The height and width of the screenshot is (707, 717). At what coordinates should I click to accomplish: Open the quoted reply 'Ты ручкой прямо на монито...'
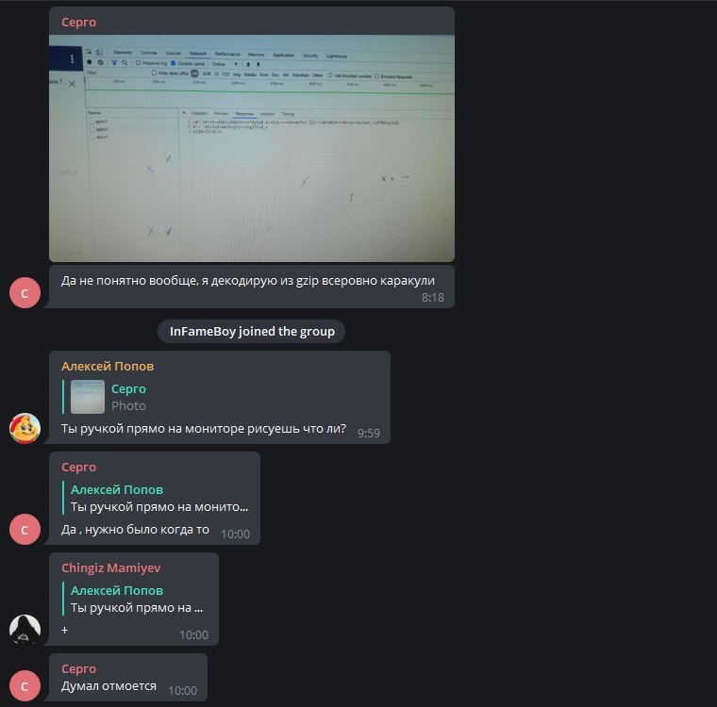click(x=156, y=498)
